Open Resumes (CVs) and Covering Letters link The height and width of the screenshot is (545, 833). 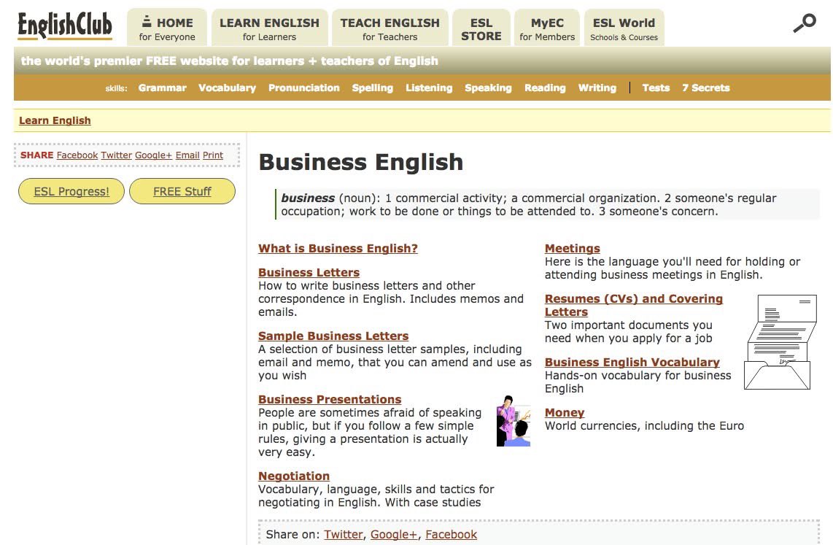633,305
